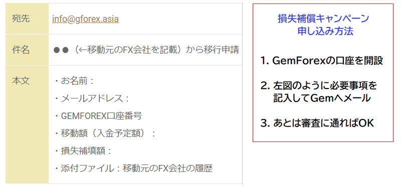This screenshot has height=194, width=401.
Task: Click the 記入してGemへメール line
Action: click(322, 98)
